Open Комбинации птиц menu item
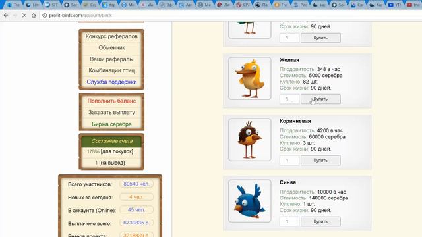Viewport: 422px width, 237px height. click(x=111, y=70)
